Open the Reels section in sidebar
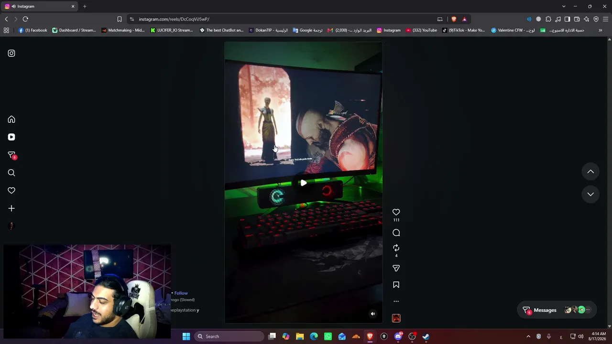 [x=11, y=137]
